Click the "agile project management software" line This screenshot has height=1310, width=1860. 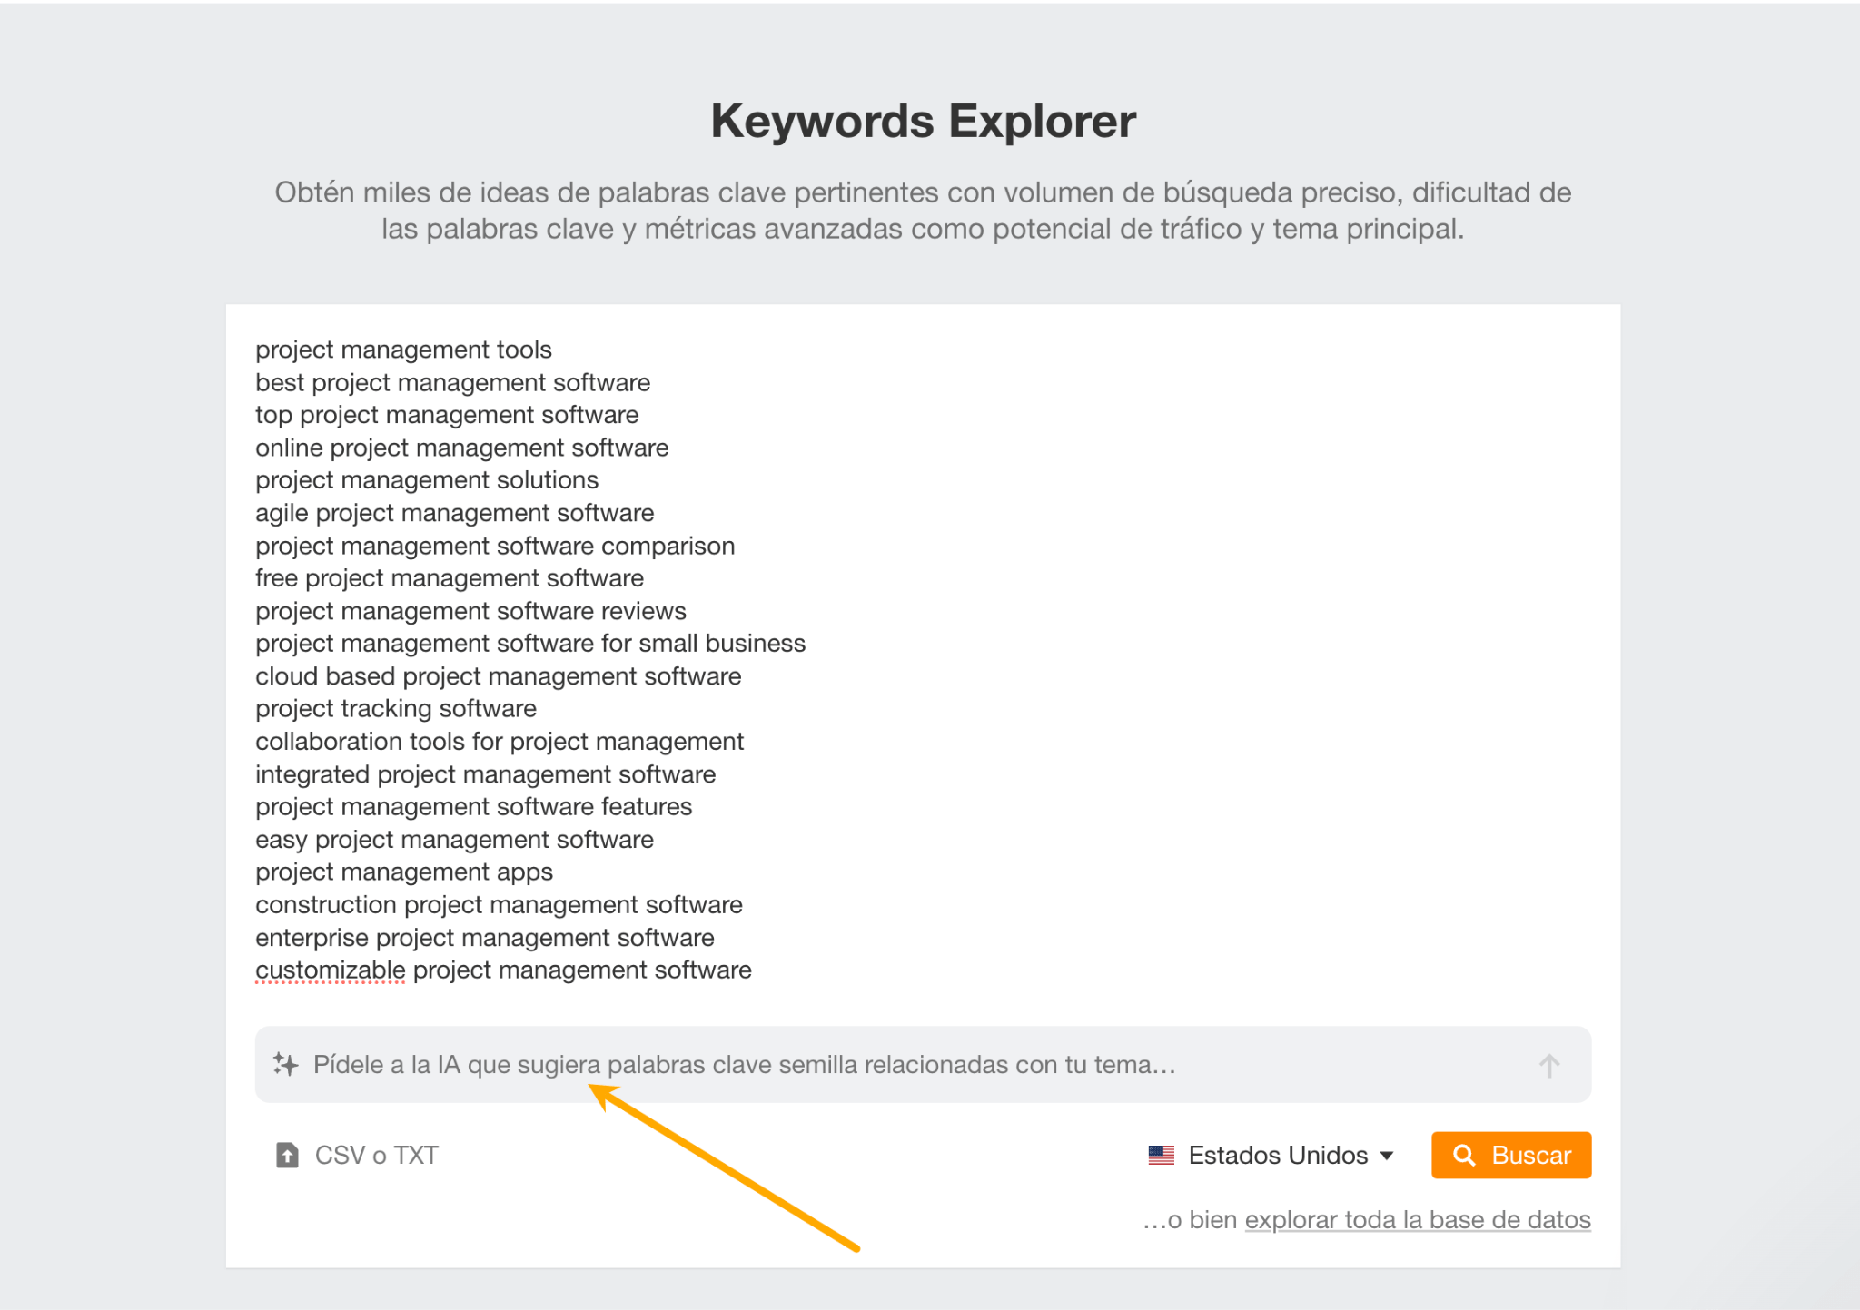click(x=454, y=513)
